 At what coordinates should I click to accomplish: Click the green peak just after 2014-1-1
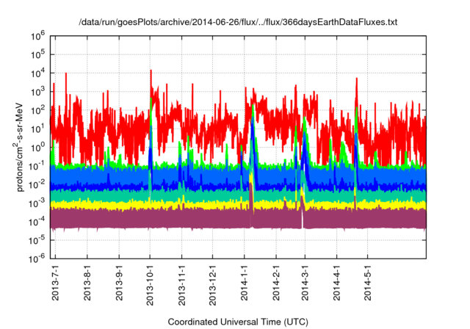pyautogui.click(x=253, y=111)
